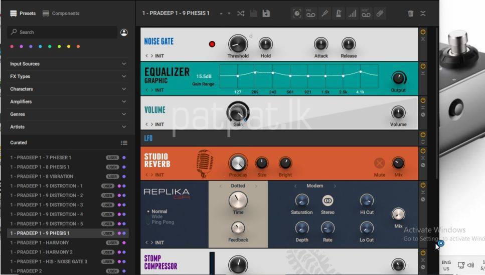Switch to the Components tab
This screenshot has width=485, height=275.
click(x=61, y=13)
